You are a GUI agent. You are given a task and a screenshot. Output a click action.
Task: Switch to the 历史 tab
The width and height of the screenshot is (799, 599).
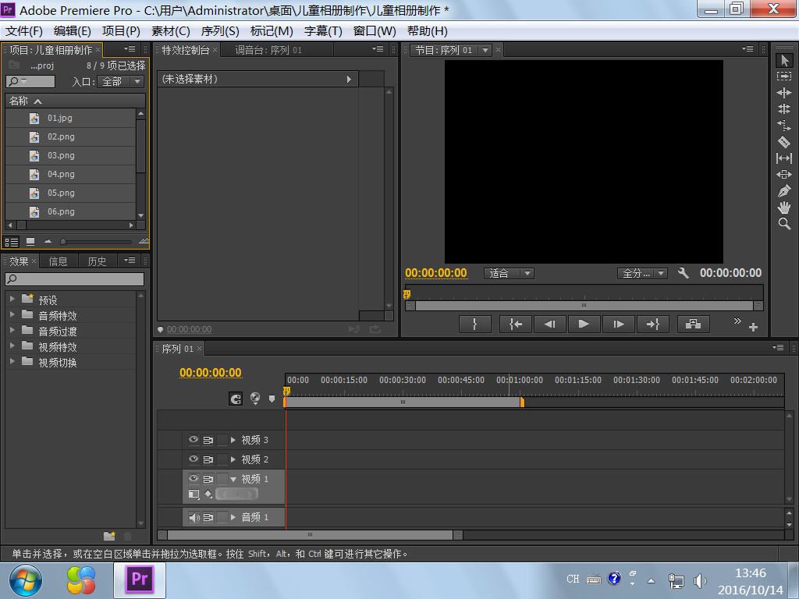97,261
